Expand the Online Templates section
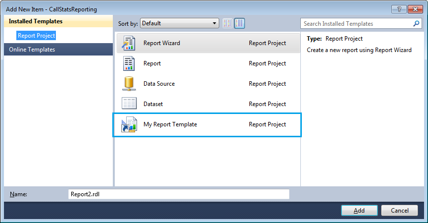This screenshot has width=428, height=223. pyautogui.click(x=32, y=49)
